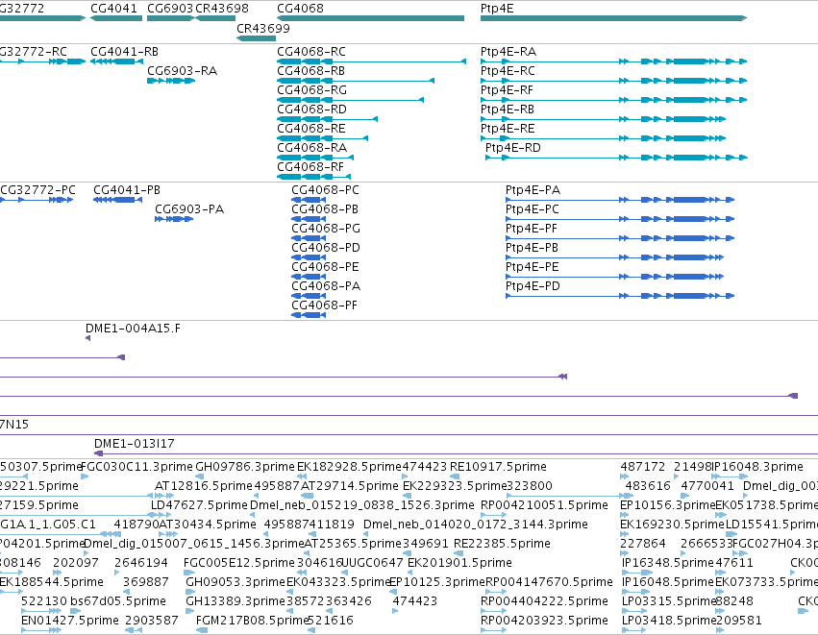
Task: Click the CG4068 gene bar
Action: [x=370, y=18]
